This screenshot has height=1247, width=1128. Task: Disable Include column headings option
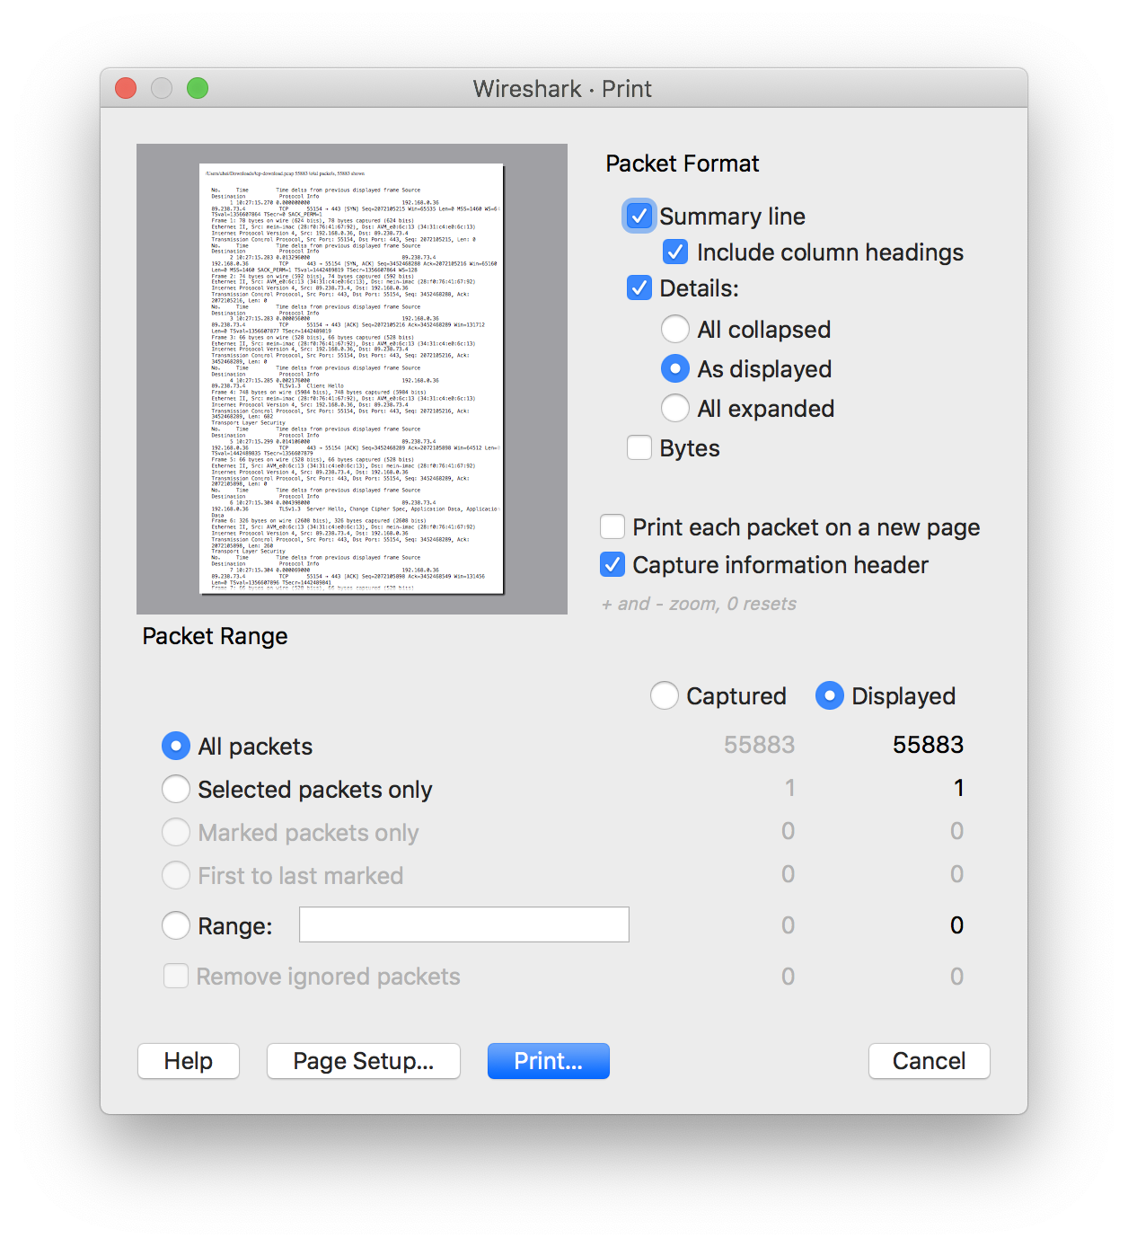[x=675, y=252]
